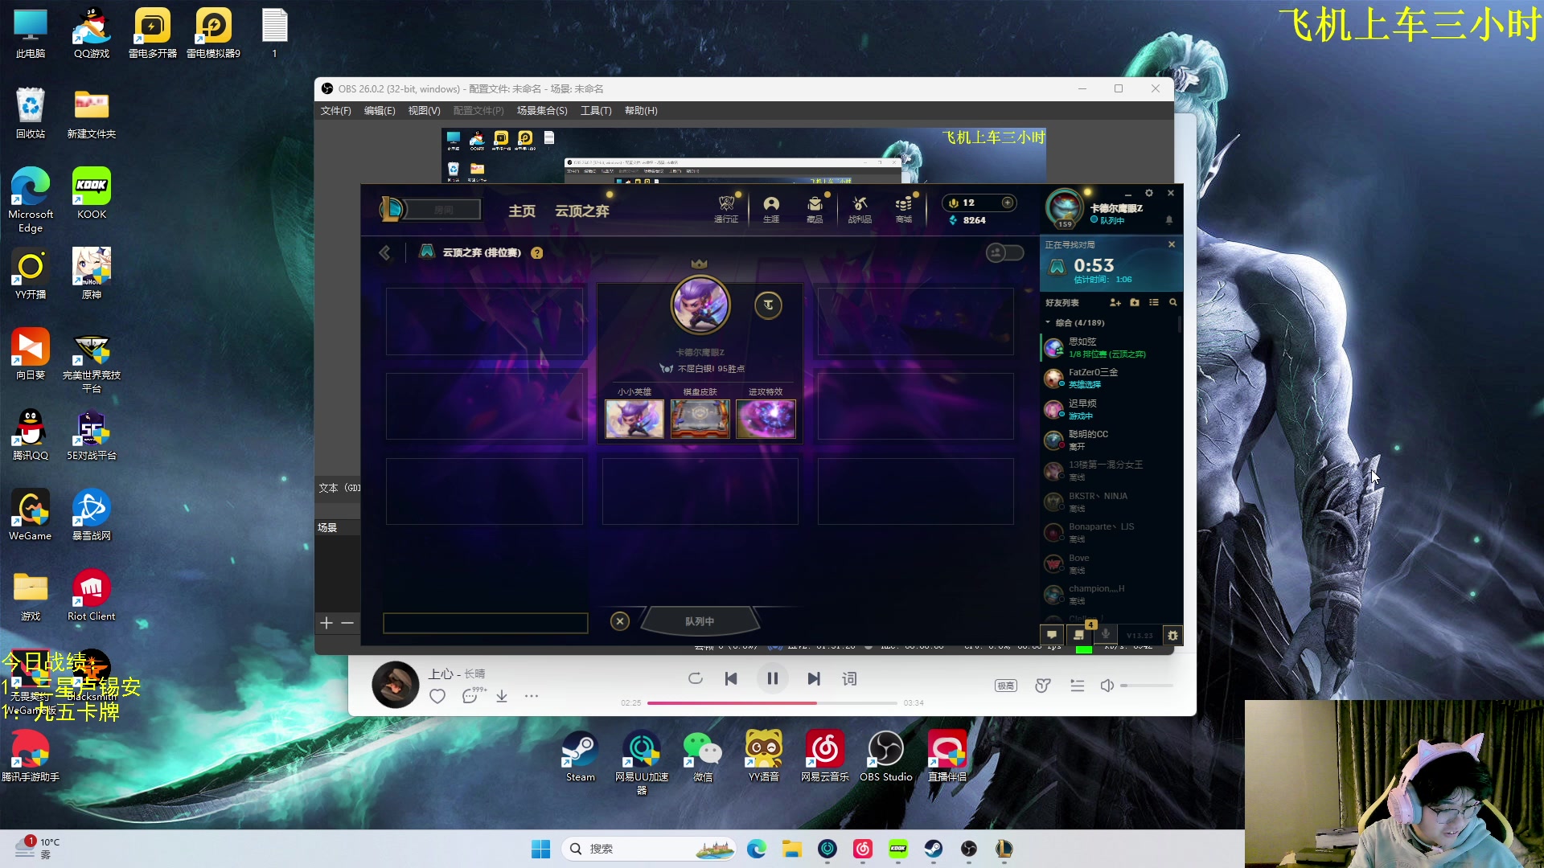Cancel the queue with X button
The height and width of the screenshot is (868, 1544).
[x=620, y=621]
